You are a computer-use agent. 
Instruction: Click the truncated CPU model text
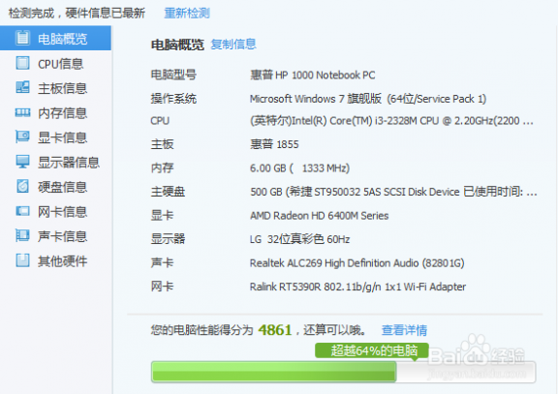391,121
